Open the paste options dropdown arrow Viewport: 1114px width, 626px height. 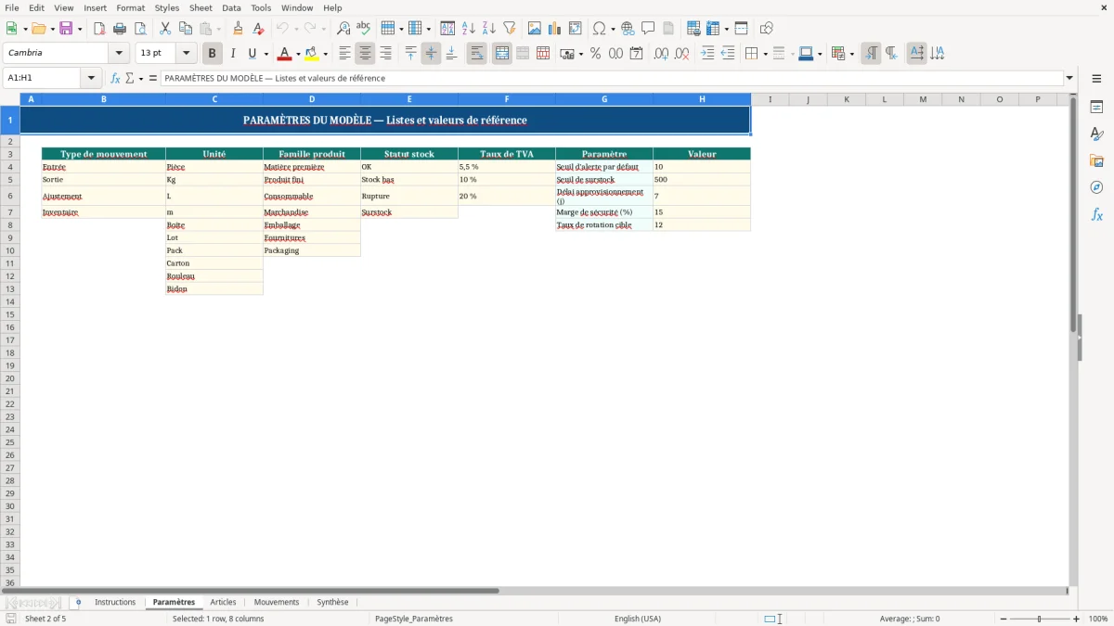coord(220,29)
